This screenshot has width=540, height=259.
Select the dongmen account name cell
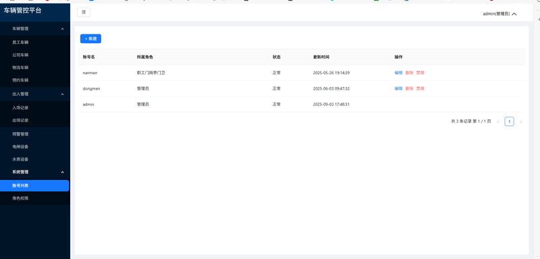(91, 89)
